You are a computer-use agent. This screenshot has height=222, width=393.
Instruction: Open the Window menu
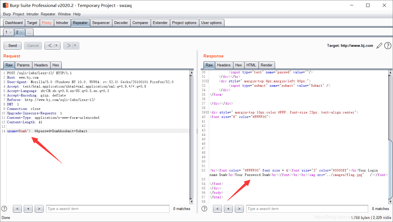point(64,14)
